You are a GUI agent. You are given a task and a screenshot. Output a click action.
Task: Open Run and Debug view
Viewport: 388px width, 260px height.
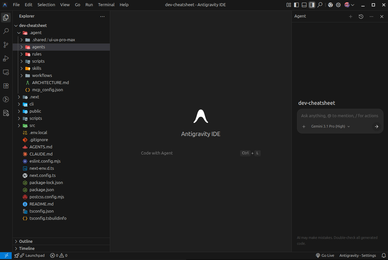tap(6, 58)
